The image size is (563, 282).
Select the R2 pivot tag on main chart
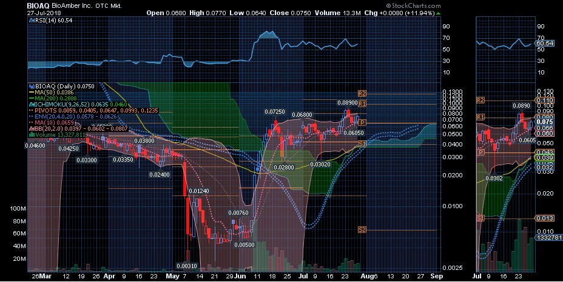point(362,94)
